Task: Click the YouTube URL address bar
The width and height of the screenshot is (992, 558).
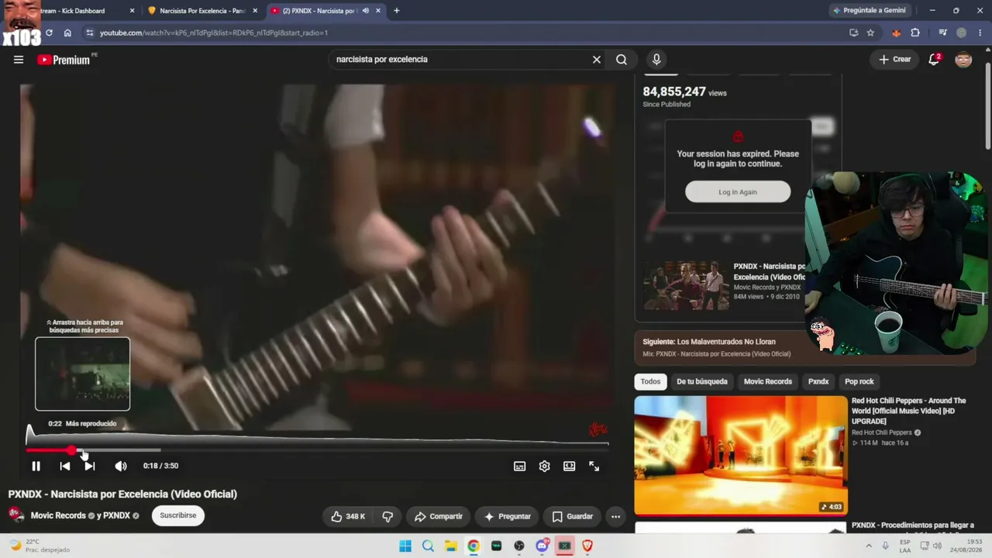Action: point(465,33)
